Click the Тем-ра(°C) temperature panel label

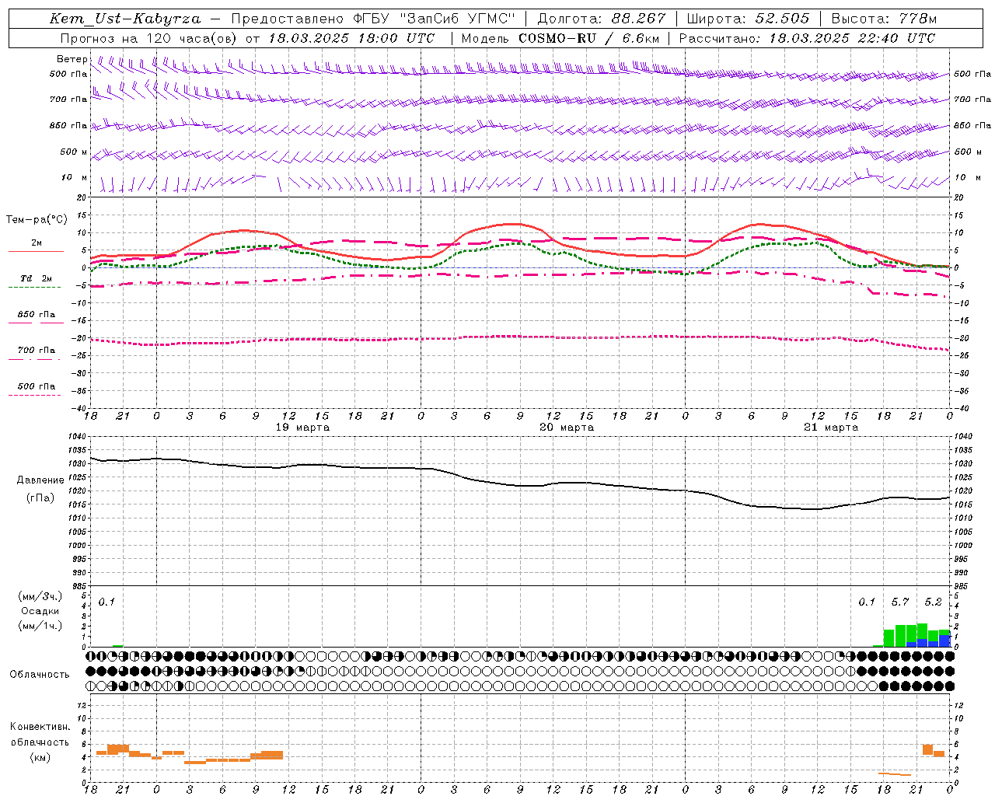[37, 220]
